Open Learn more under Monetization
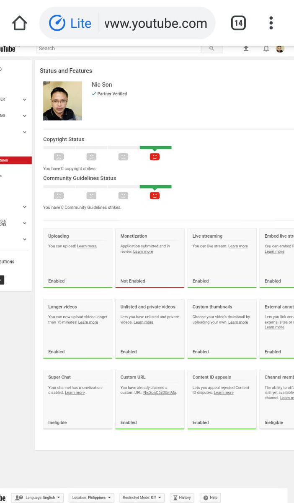Viewport: 294px width, 503px height. tap(143, 251)
